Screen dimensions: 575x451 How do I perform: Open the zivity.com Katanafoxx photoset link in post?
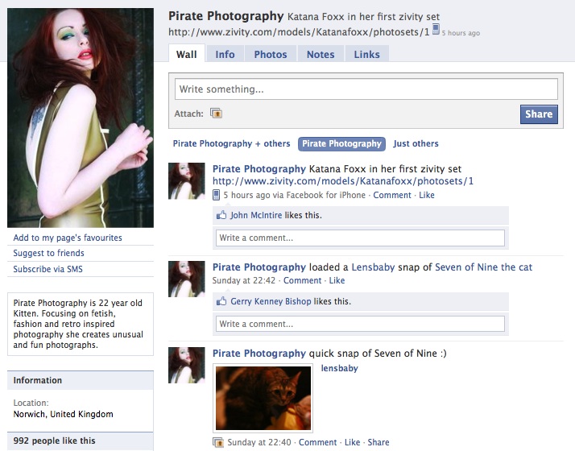pos(343,181)
